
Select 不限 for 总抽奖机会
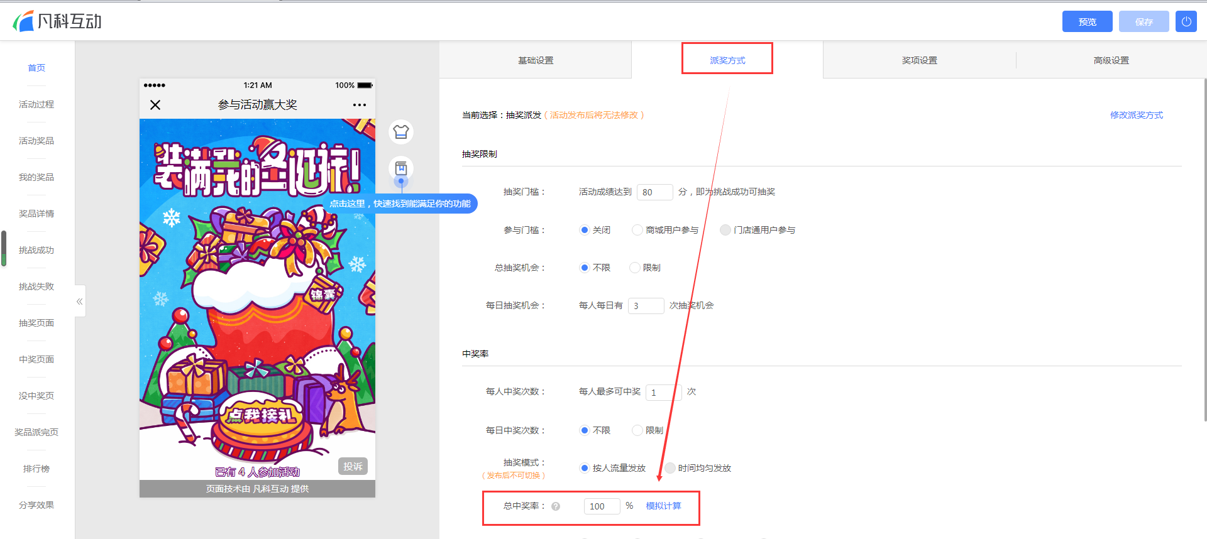click(585, 268)
